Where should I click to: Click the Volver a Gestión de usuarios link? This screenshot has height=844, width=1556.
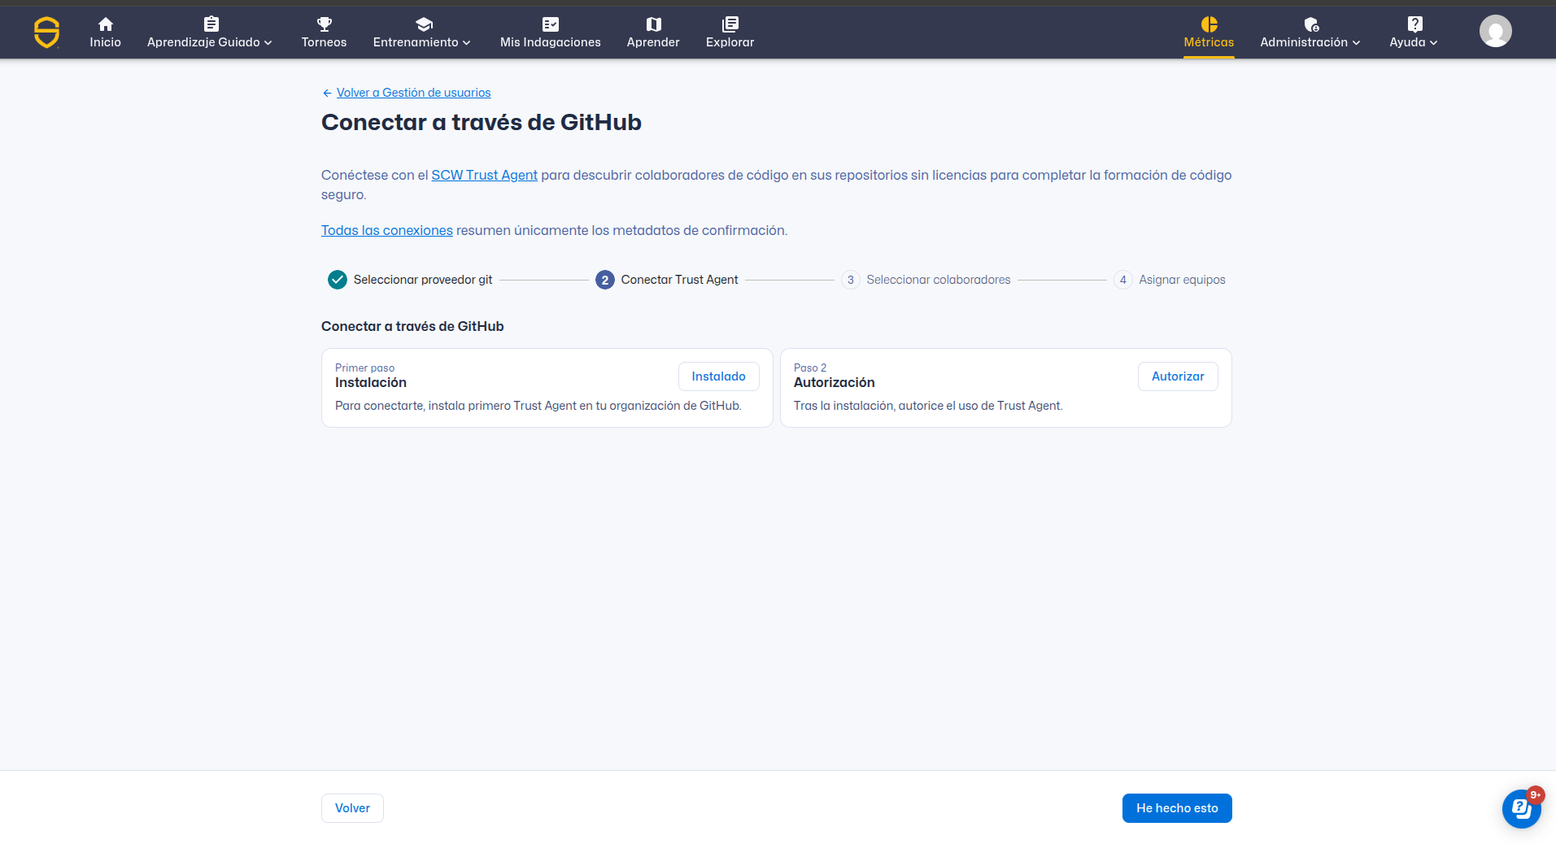coord(413,93)
